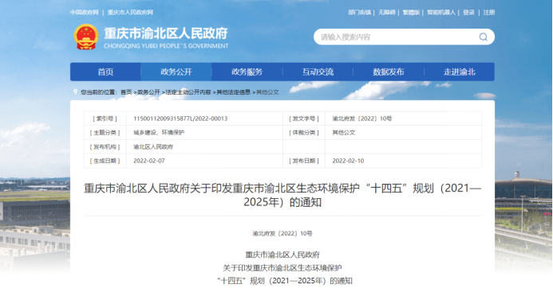
Task: Open the 互动交流 navigation tab
Action: point(318,72)
